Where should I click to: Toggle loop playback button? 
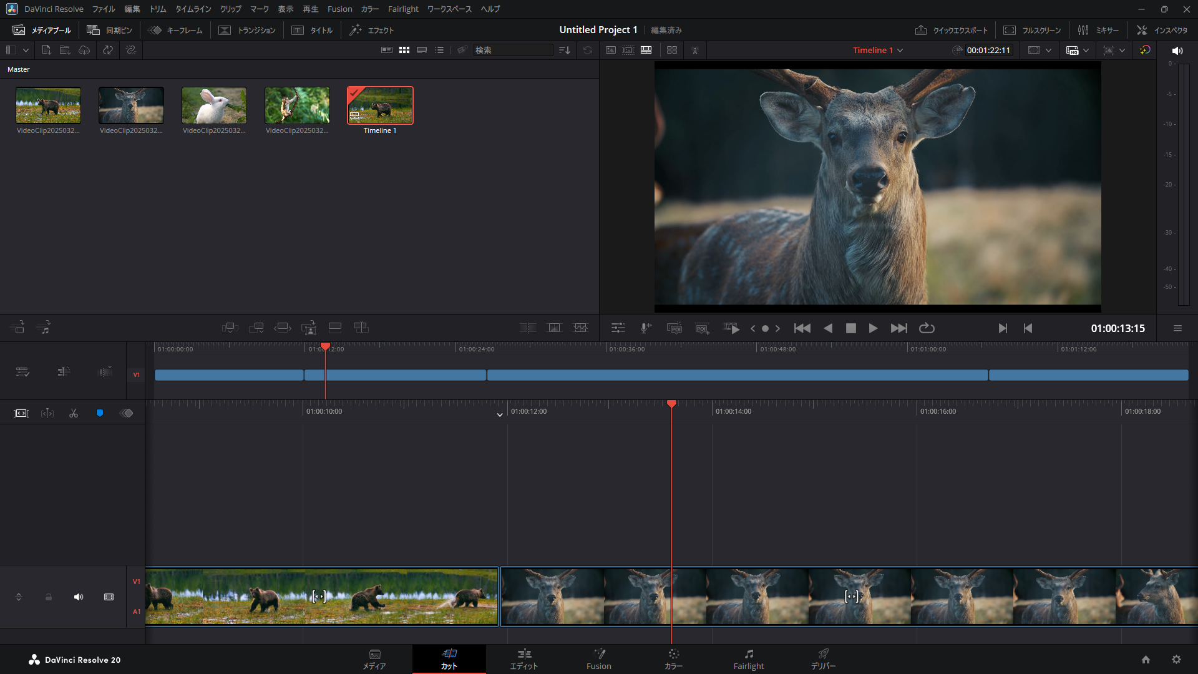tap(927, 328)
